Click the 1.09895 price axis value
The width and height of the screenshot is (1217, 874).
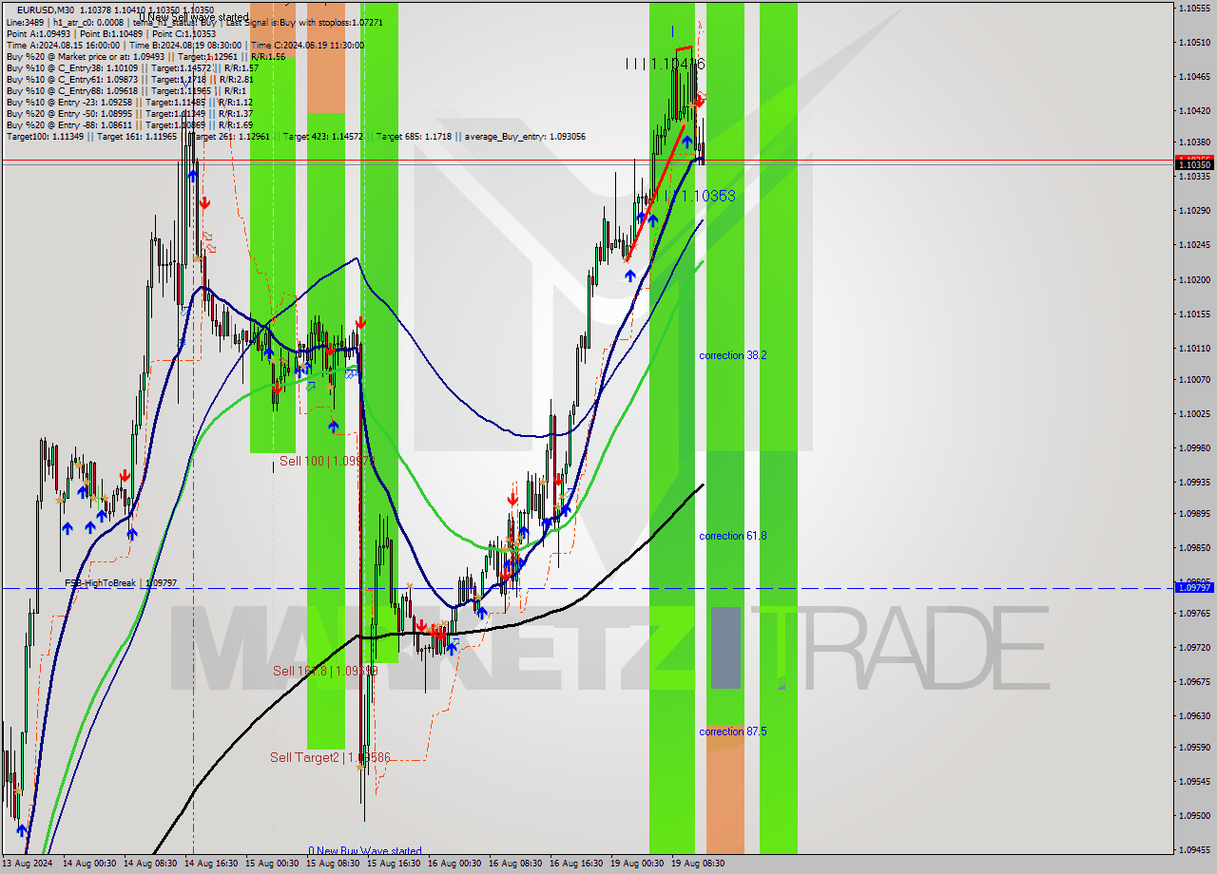1195,514
